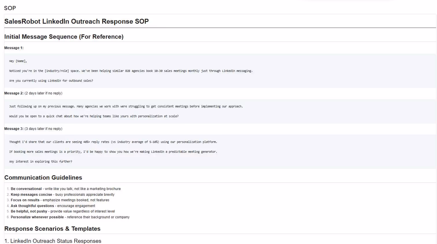The image size is (437, 244).
Task: Click the Response Scenarios & Templates heading
Action: [52, 229]
